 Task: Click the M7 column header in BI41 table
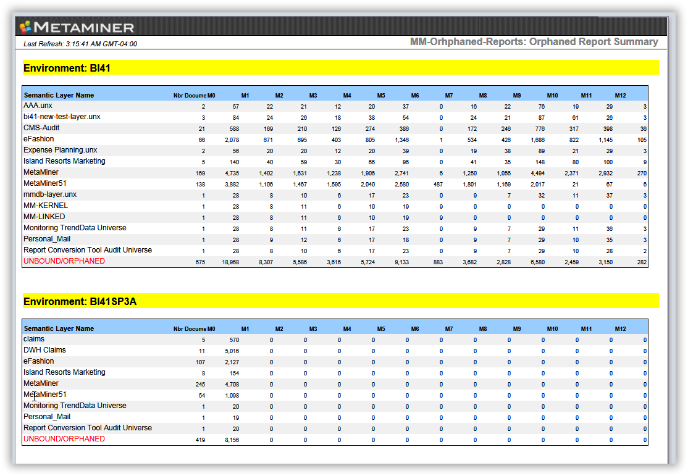(449, 96)
